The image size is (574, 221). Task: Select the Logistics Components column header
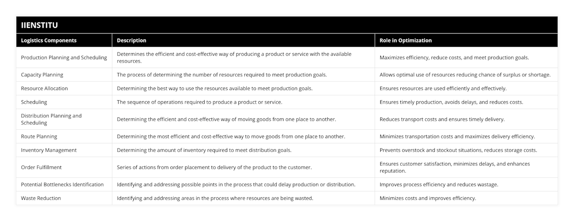(49, 41)
